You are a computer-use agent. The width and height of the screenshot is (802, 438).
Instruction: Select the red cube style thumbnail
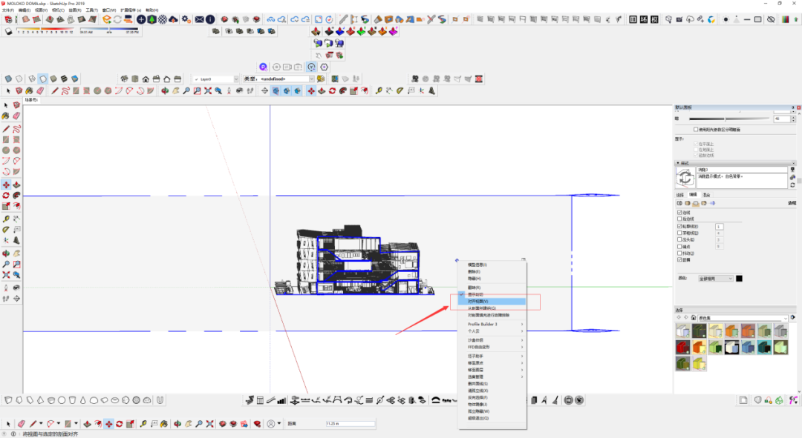click(x=683, y=348)
